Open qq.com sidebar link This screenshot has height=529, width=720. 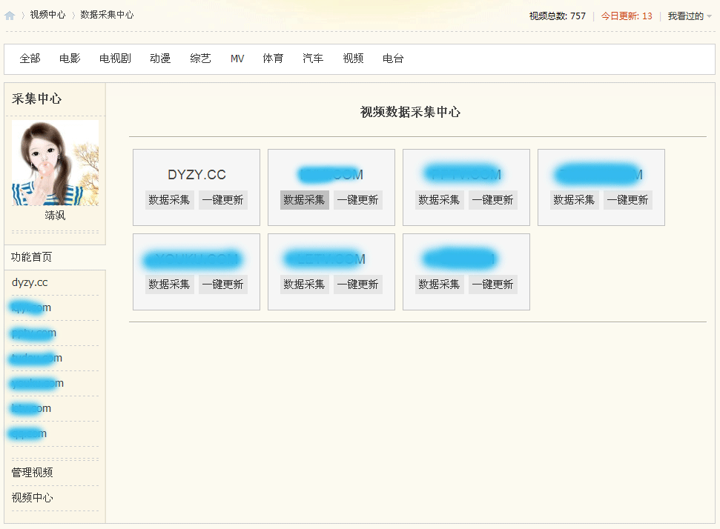tap(29, 434)
